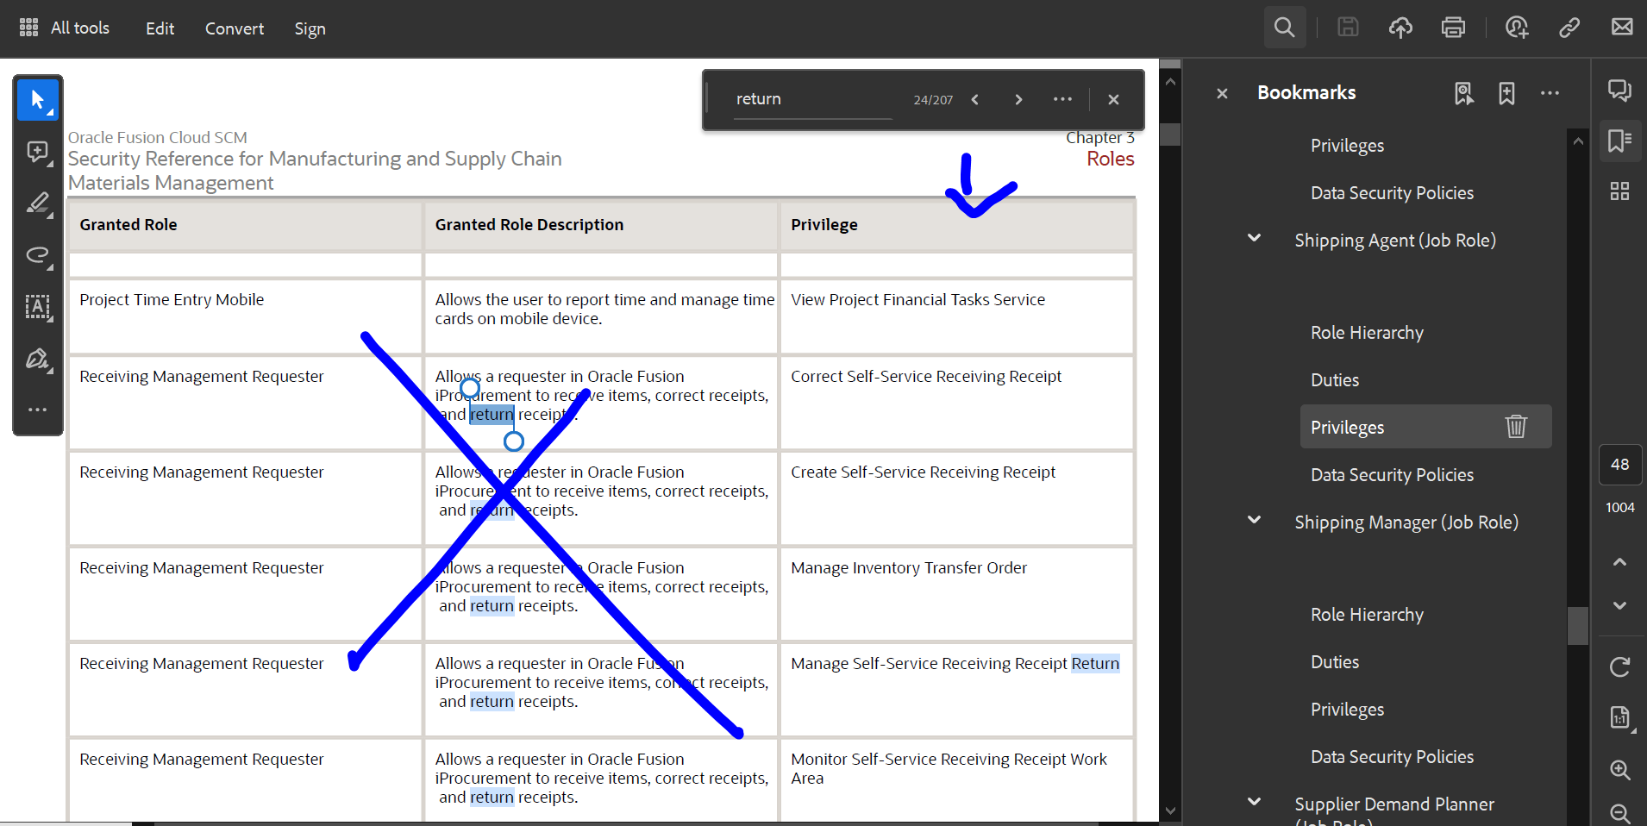
Task: Open the Edit menu
Action: tap(160, 28)
